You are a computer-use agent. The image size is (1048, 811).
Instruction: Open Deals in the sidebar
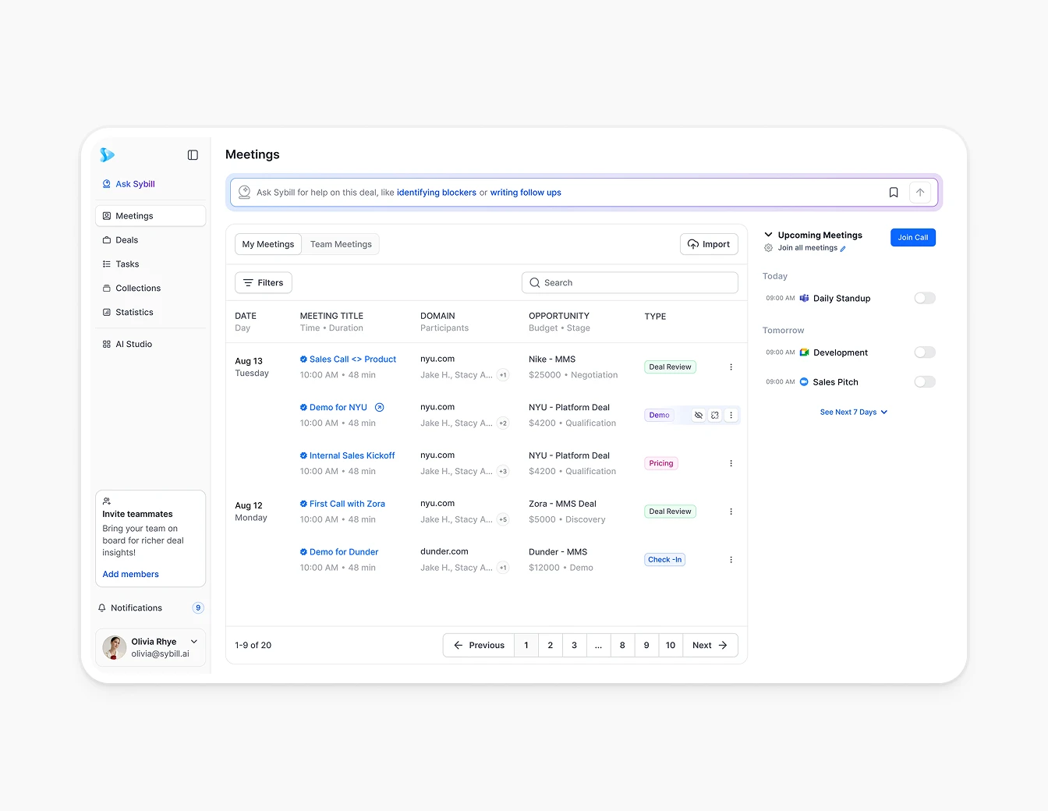pyautogui.click(x=126, y=240)
